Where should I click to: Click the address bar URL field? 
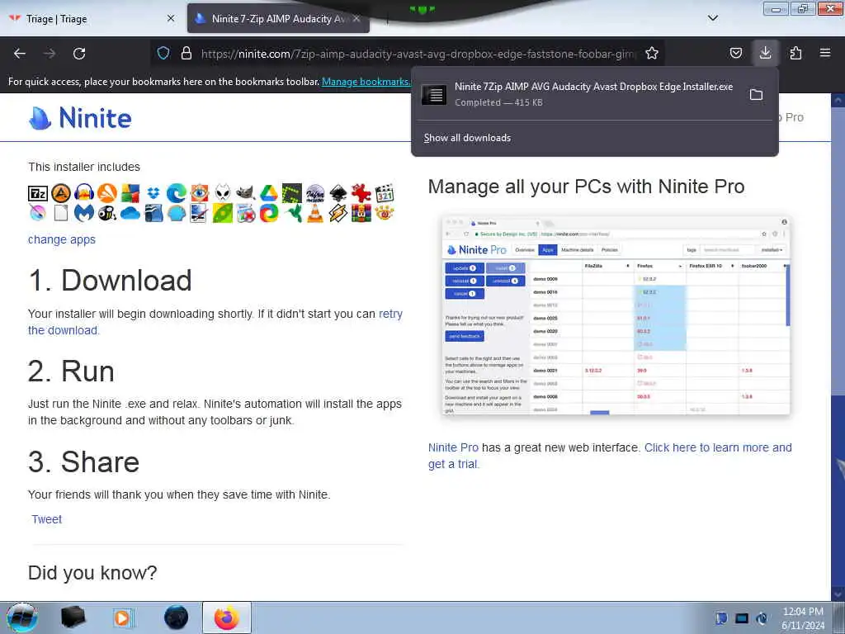click(418, 54)
